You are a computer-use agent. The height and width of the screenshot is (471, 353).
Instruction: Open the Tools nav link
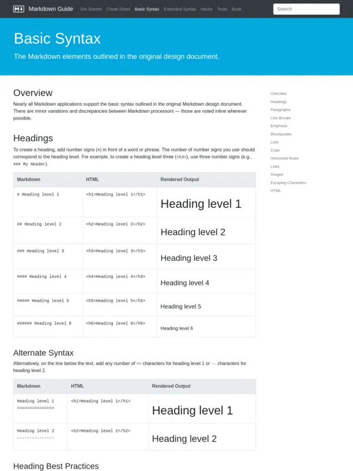click(222, 9)
